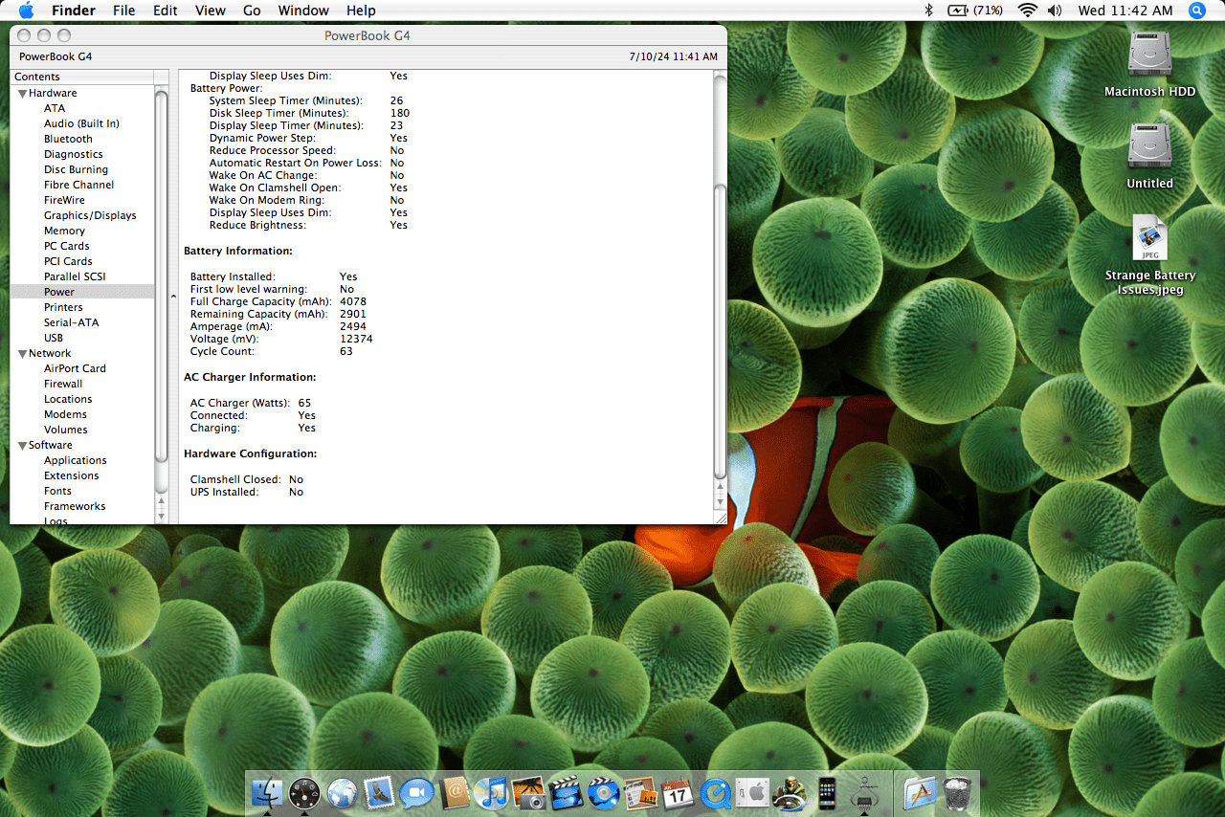
Task: Open Finder from the Dock
Action: click(269, 792)
